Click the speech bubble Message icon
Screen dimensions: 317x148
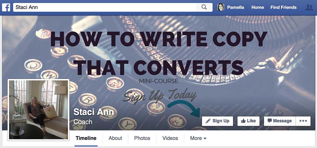270,121
